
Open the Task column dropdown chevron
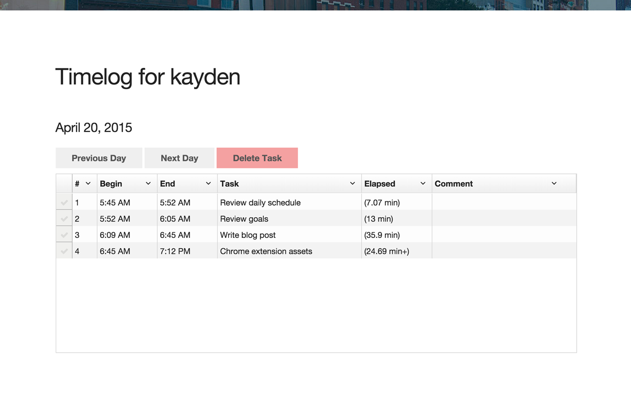(352, 184)
